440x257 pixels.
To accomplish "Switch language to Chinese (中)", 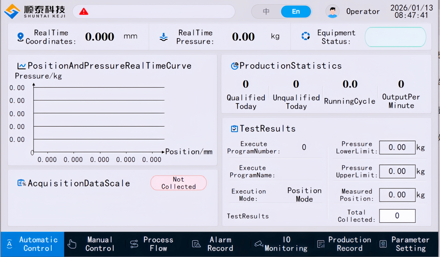I will click(266, 12).
